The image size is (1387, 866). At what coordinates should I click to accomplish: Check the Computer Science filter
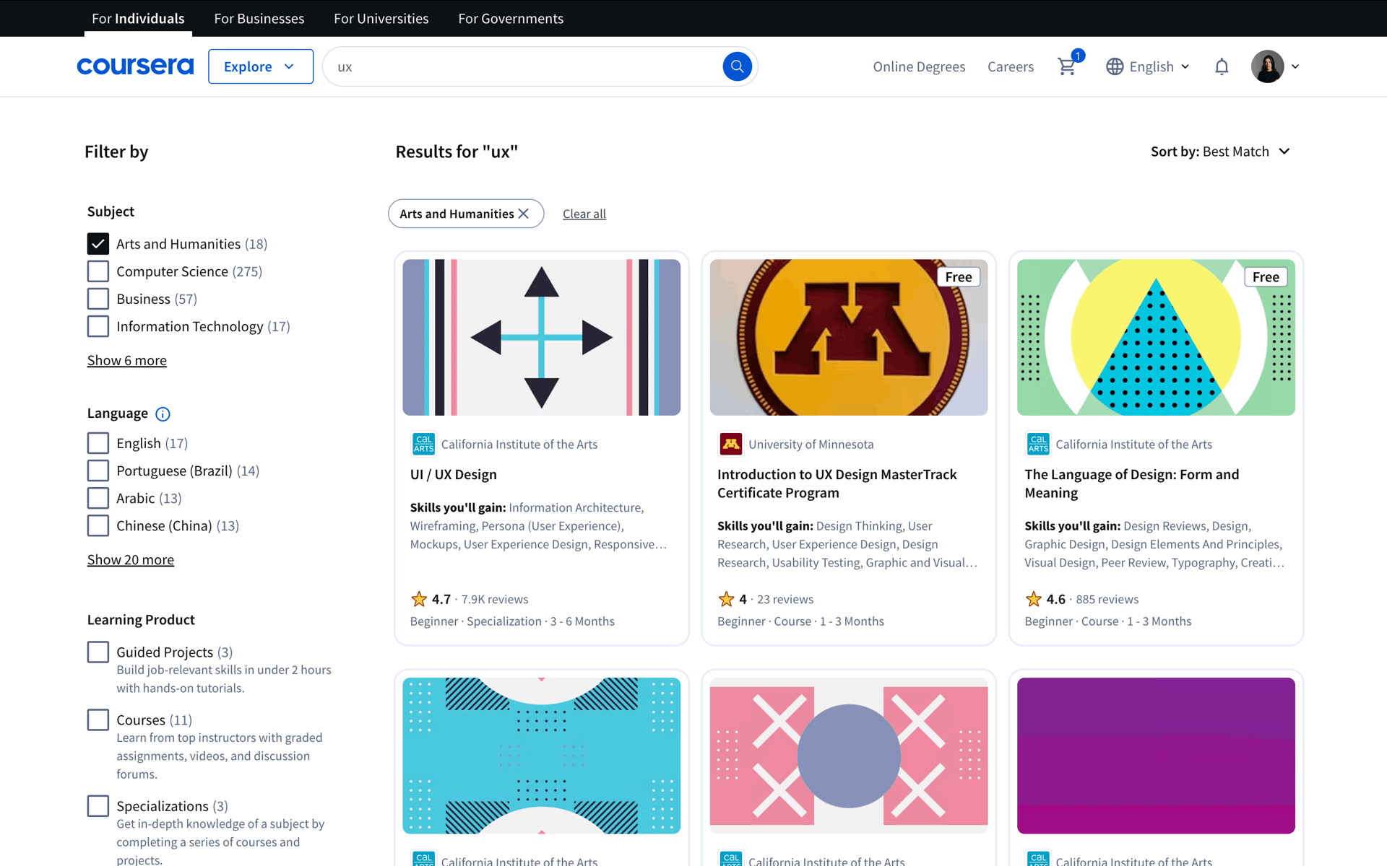tap(98, 271)
